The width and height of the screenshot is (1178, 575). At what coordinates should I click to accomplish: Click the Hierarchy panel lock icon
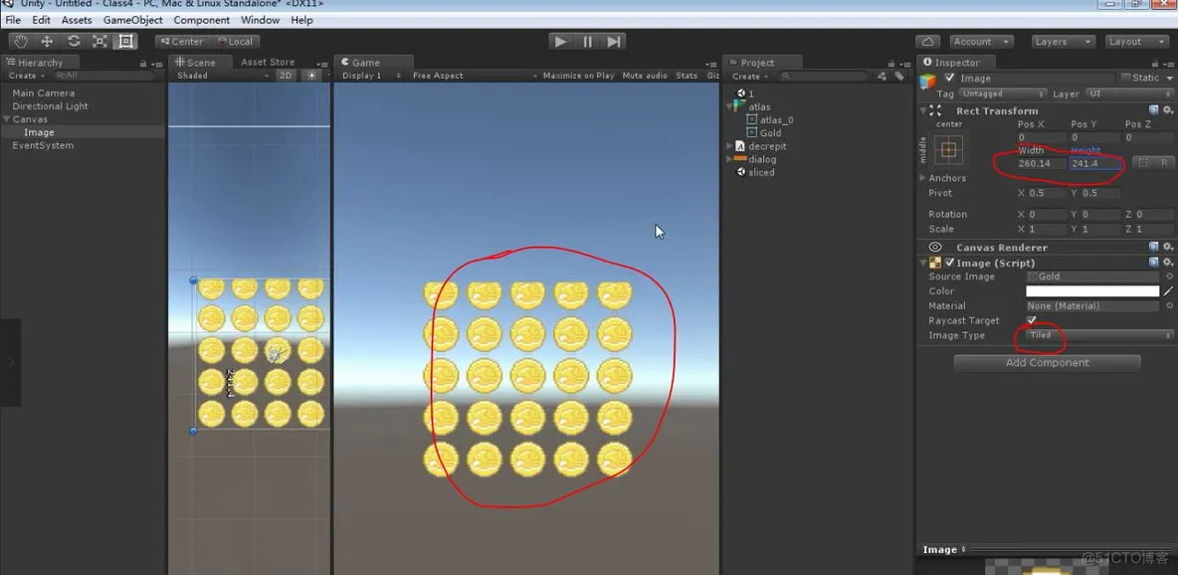[142, 64]
